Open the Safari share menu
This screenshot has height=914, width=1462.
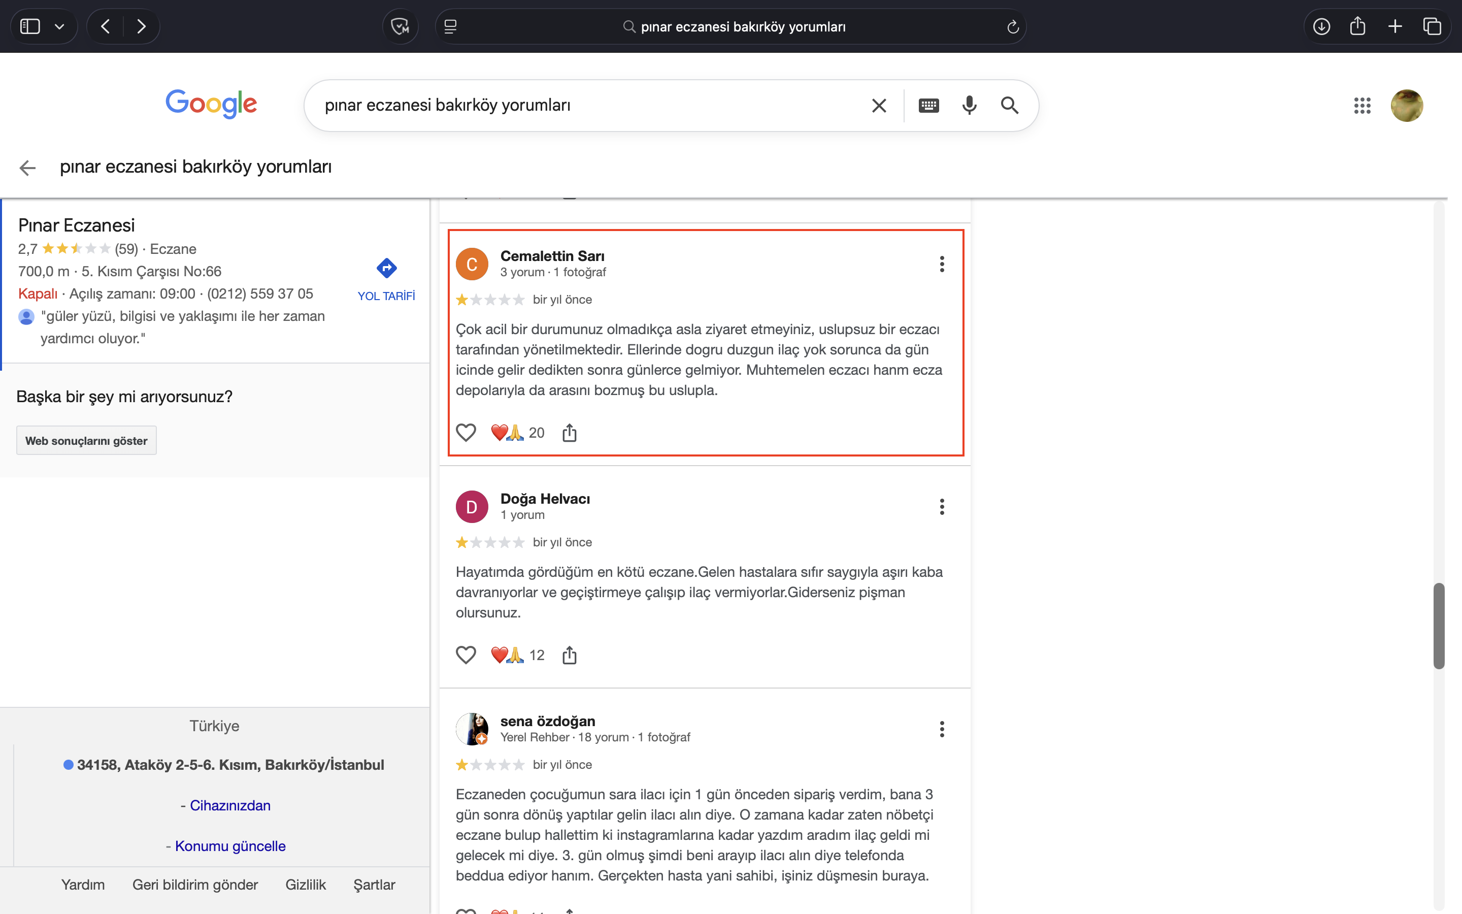coord(1357,26)
